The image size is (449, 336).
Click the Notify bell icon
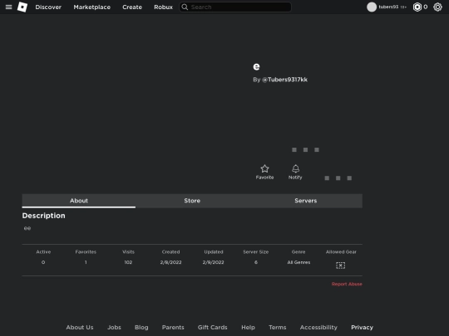coord(295,168)
